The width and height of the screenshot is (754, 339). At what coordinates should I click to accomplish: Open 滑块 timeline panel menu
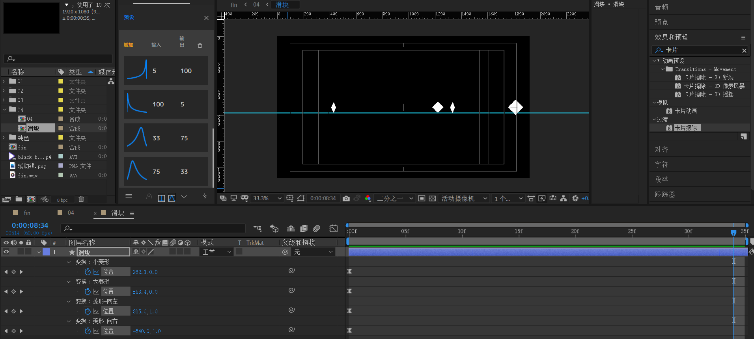(132, 213)
